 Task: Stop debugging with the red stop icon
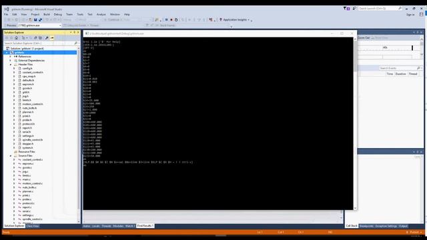[x=171, y=20]
